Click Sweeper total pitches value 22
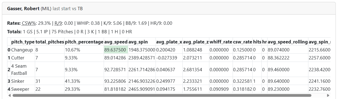The image size is (338, 99). 50,89
